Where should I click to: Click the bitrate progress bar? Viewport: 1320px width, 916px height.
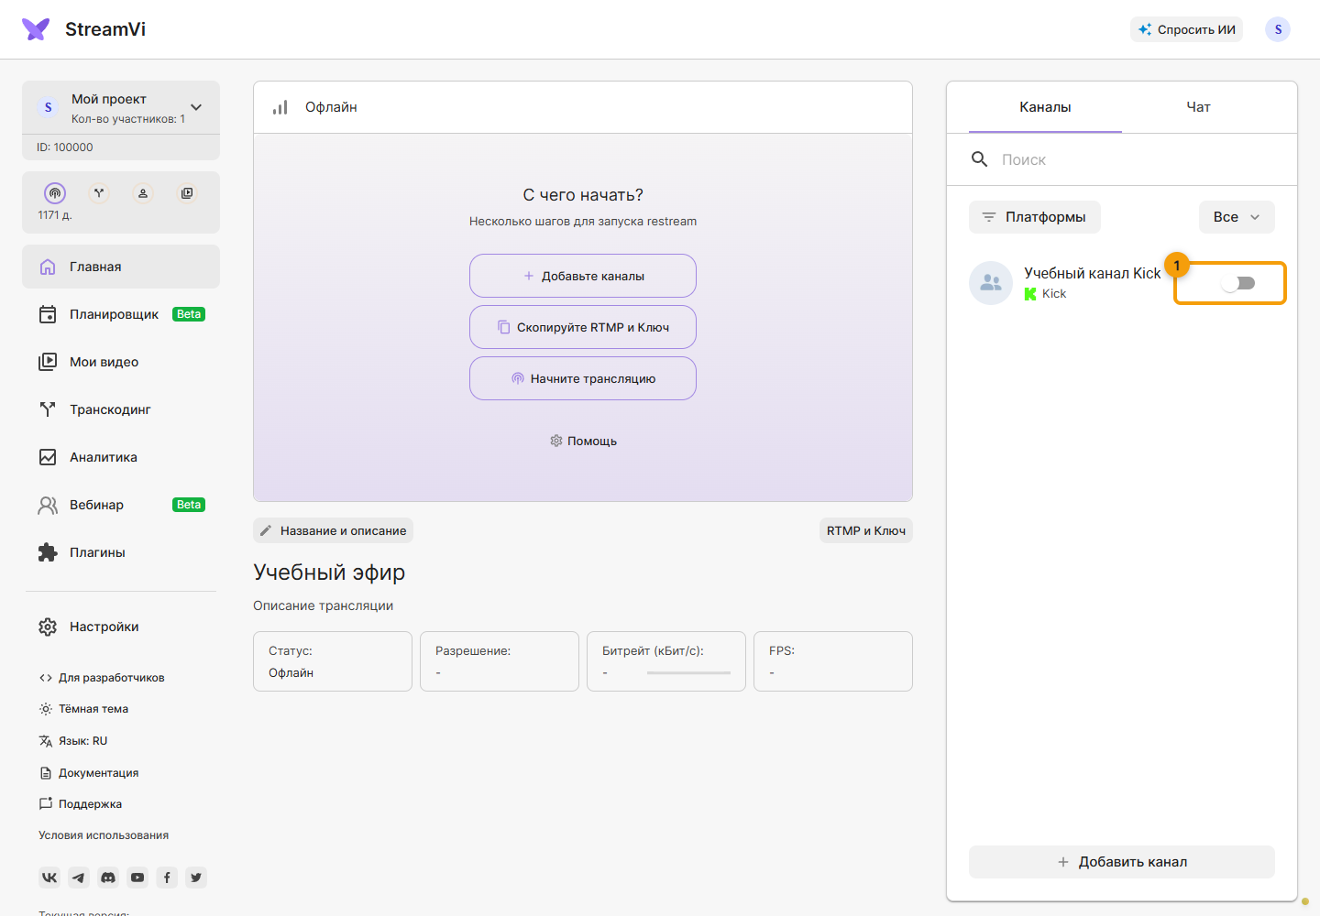tap(688, 673)
